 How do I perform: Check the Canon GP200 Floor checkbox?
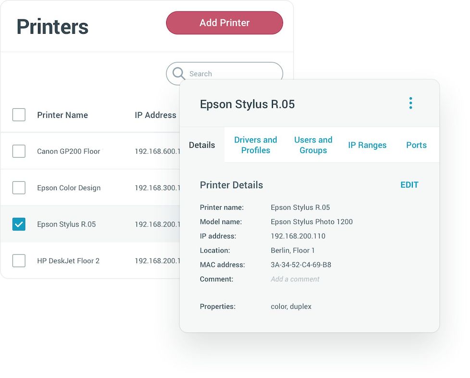[x=19, y=151]
